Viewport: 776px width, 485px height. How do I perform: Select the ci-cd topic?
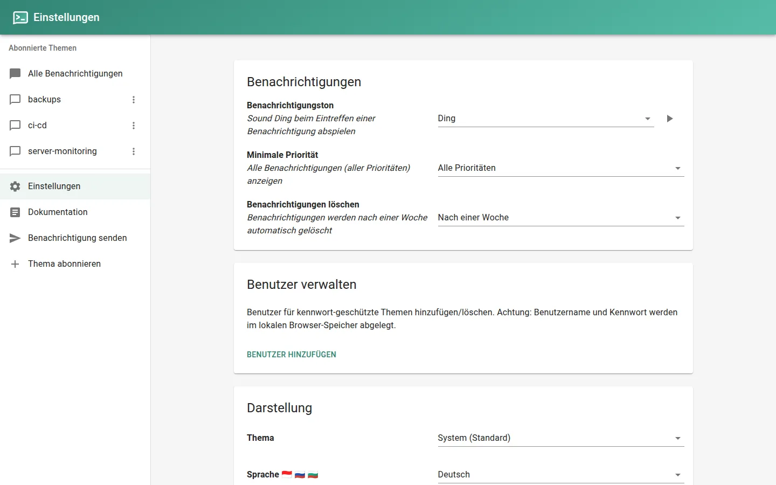click(75, 125)
